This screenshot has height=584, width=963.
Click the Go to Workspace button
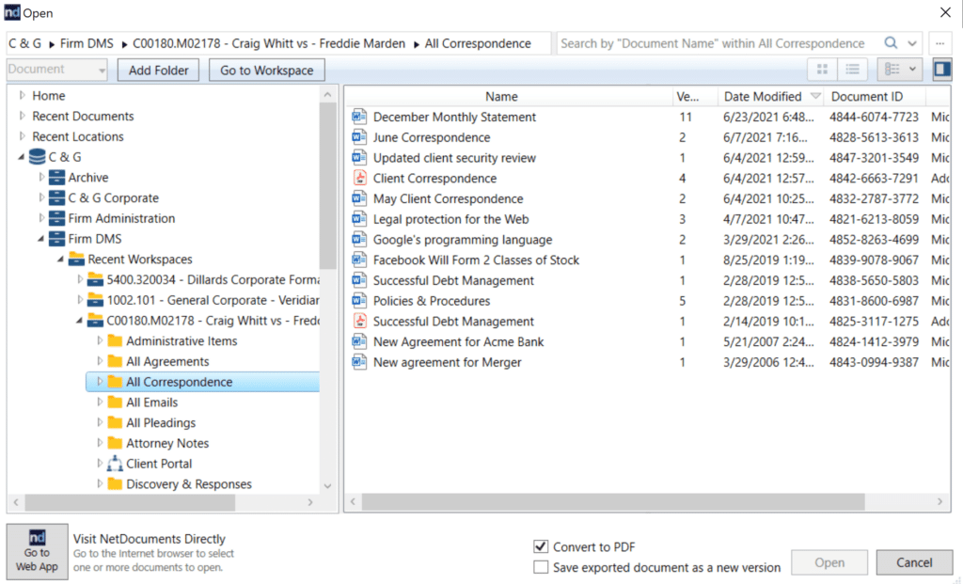click(x=266, y=70)
